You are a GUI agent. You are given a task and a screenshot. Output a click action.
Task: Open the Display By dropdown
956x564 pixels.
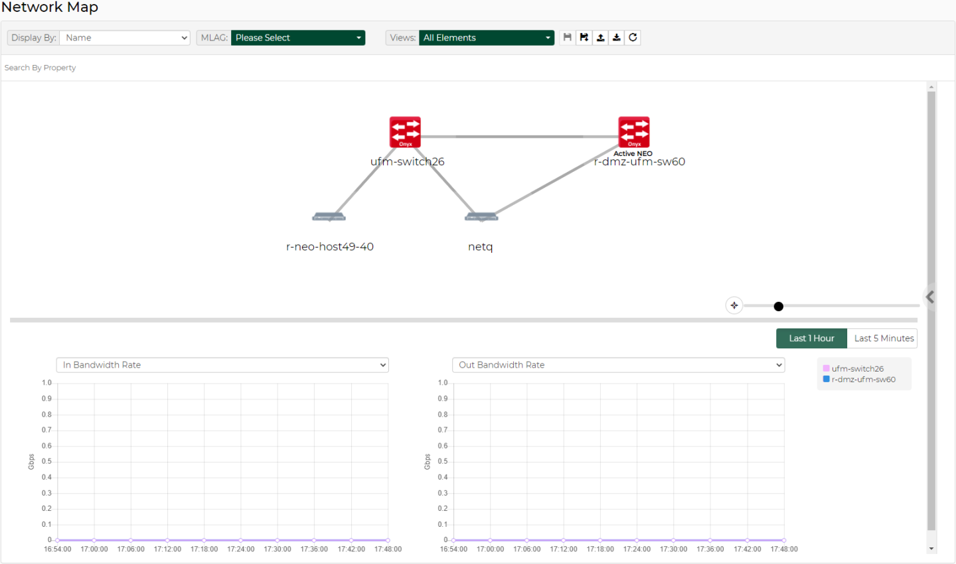125,38
